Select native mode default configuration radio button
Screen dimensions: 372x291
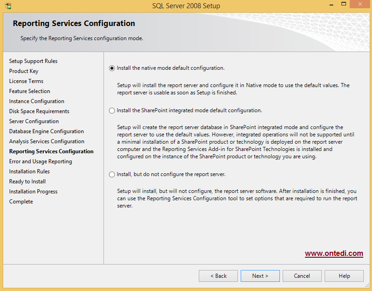pyautogui.click(x=112, y=68)
